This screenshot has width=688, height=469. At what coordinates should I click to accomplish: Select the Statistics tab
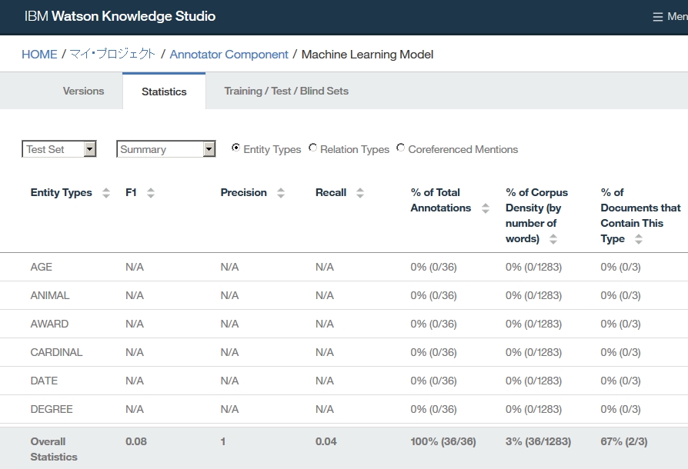164,91
